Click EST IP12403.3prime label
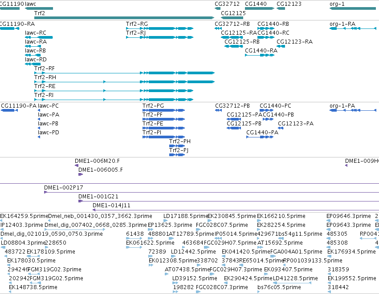 [x=22, y=225]
